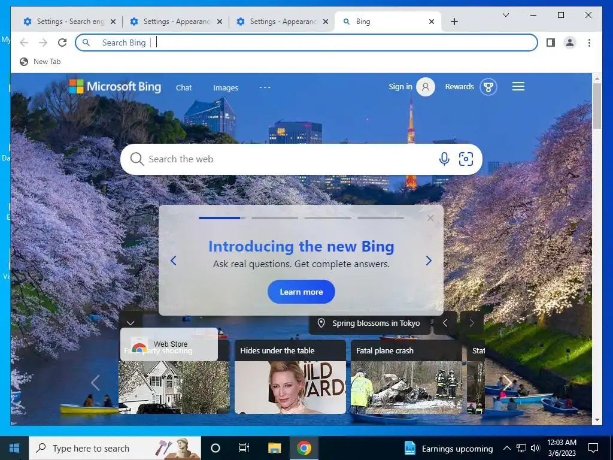
Task: Click the browser forward arrow
Action: click(x=43, y=43)
